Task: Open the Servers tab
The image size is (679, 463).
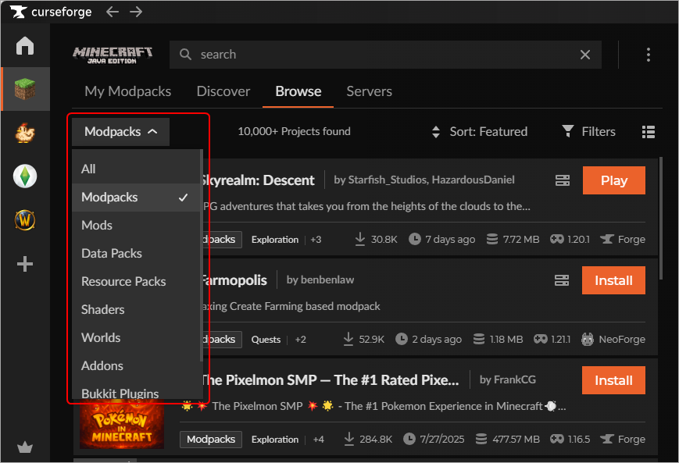Action: pos(370,91)
